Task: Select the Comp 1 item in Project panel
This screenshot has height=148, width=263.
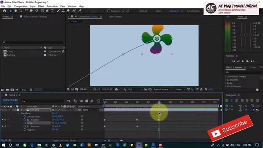Action: [11, 51]
